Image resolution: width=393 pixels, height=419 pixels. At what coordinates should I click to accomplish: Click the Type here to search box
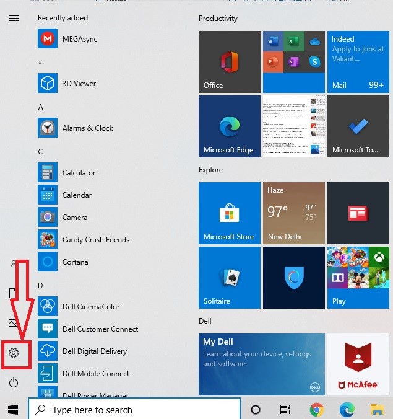click(x=134, y=409)
